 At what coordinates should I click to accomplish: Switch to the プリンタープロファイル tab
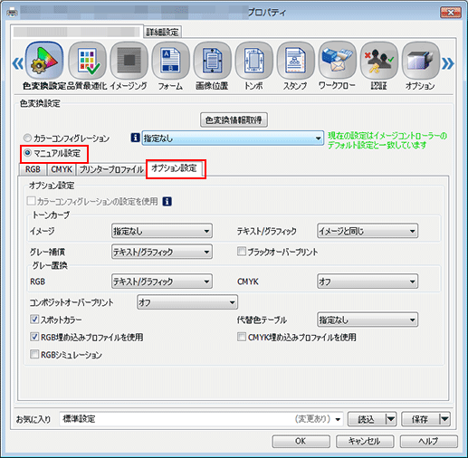click(x=111, y=169)
